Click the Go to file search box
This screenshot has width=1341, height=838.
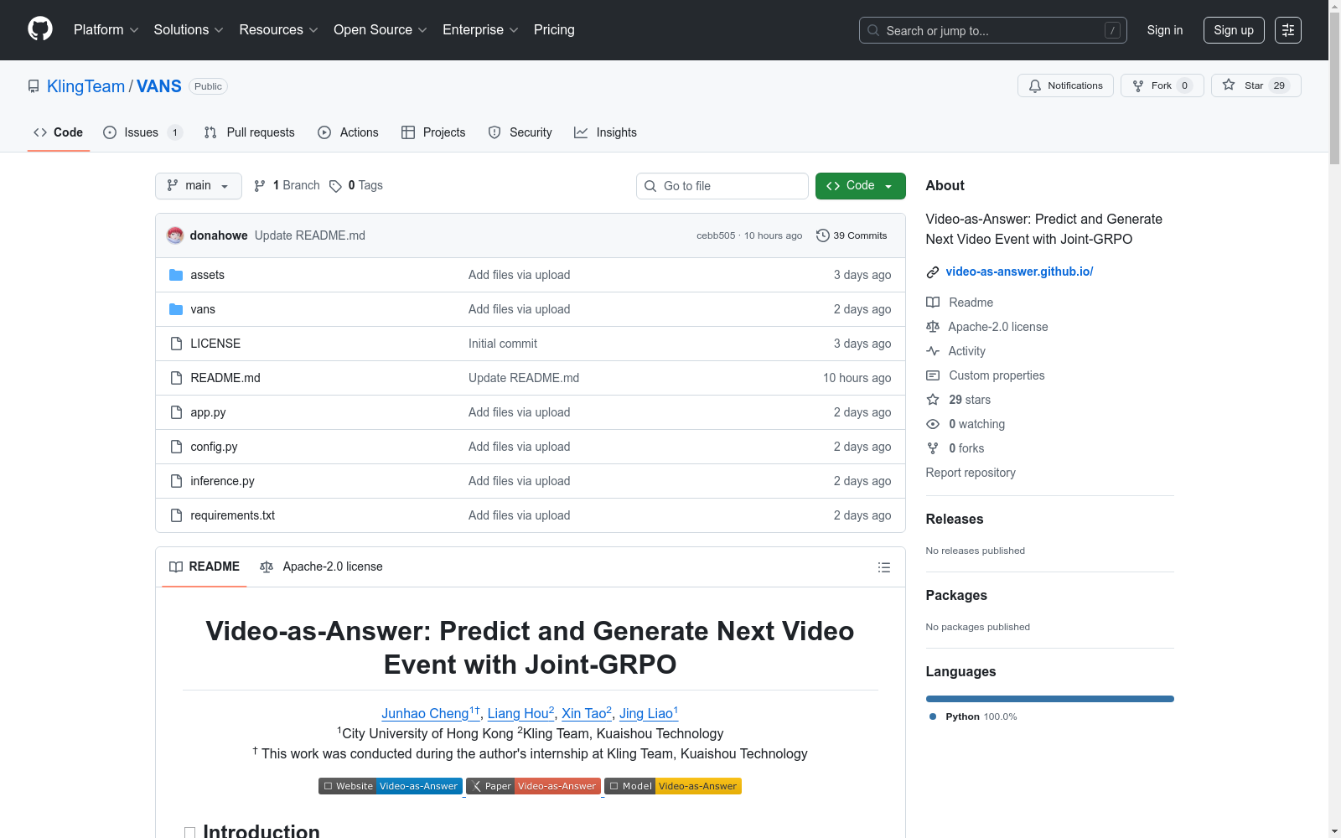722,186
